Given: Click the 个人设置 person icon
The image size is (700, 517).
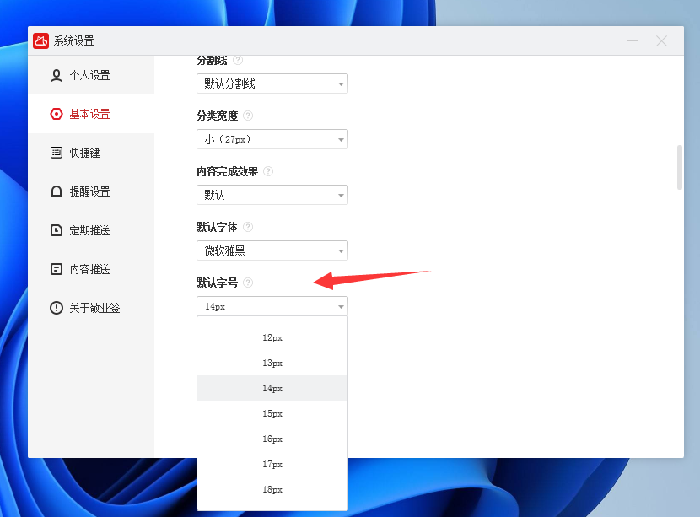Looking at the screenshot, I should pos(57,75).
